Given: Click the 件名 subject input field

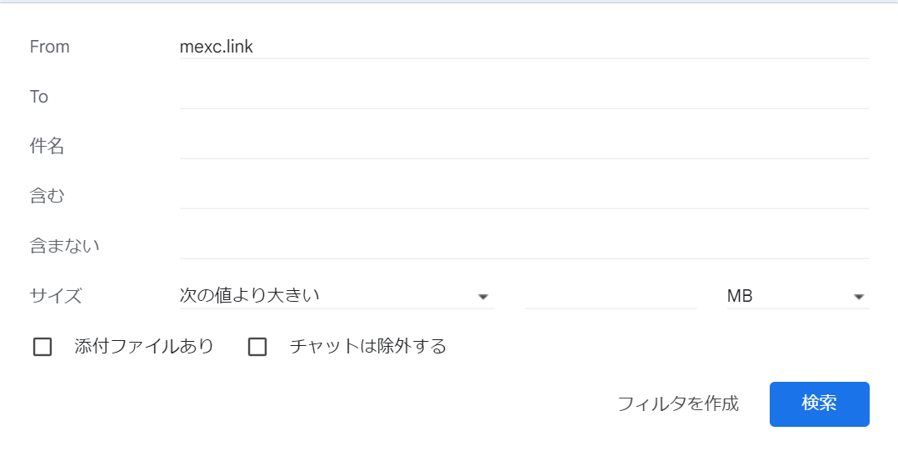Looking at the screenshot, I should [x=523, y=147].
